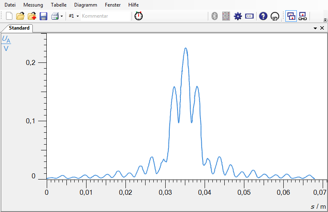This screenshot has width=328, height=212.
Task: Click the 0,2 y-axis tick label
Action: pyautogui.click(x=30, y=62)
